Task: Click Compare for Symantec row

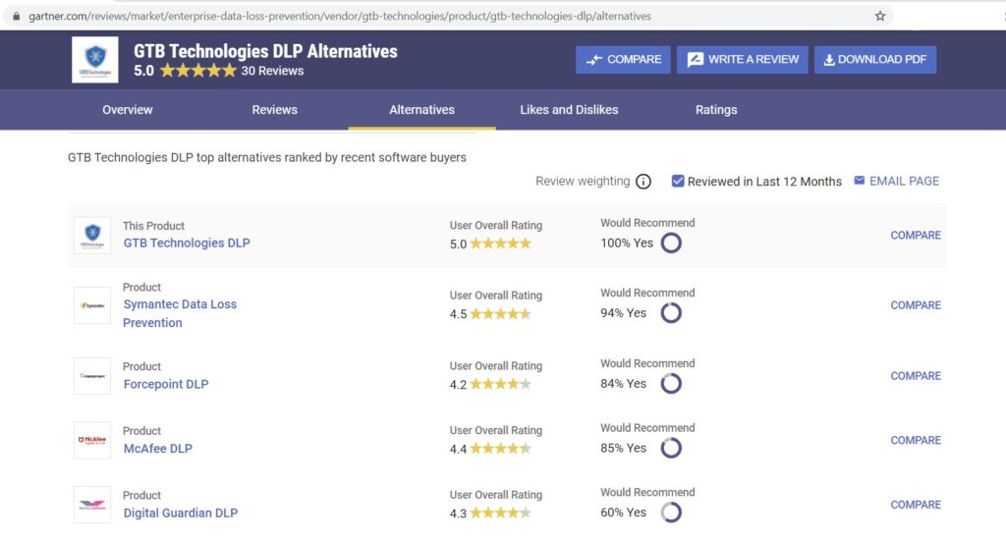Action: pos(916,305)
